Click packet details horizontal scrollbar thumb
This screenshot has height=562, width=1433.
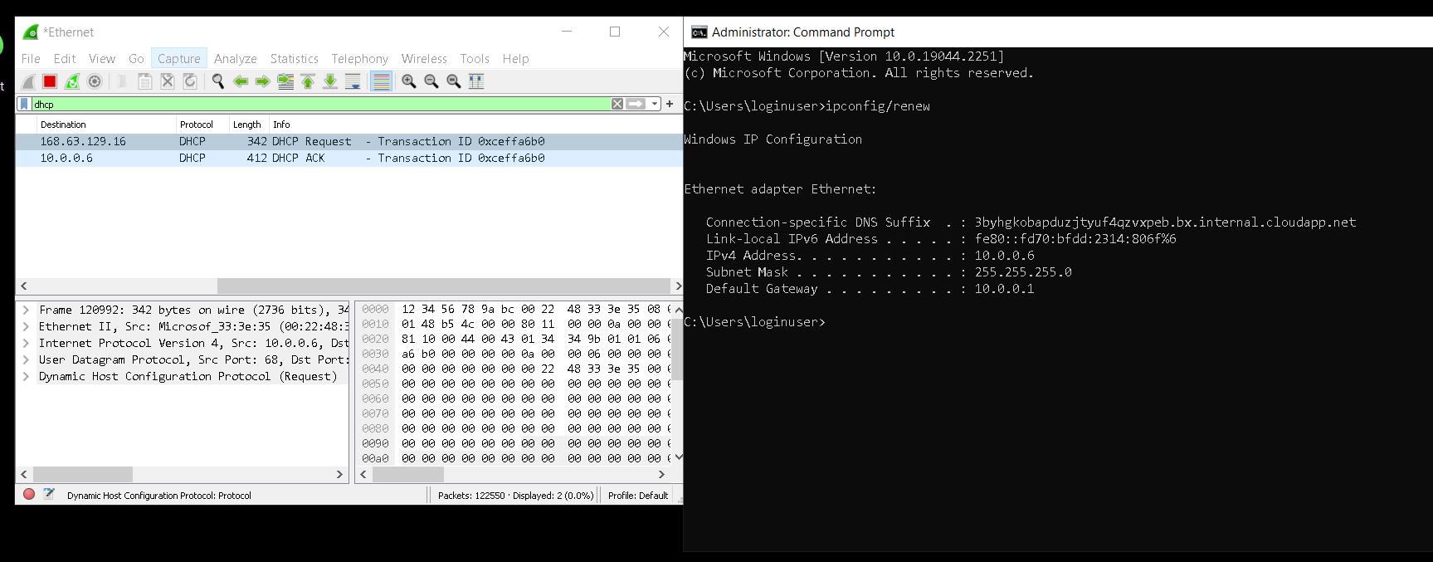[83, 474]
